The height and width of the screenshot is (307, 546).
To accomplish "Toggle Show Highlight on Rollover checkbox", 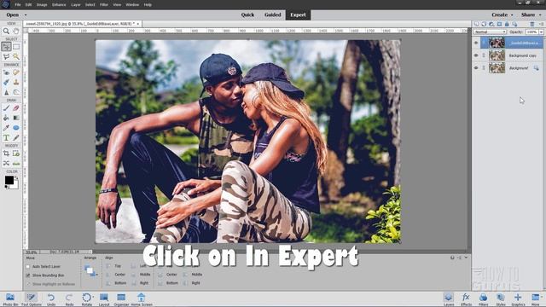I will coord(28,284).
